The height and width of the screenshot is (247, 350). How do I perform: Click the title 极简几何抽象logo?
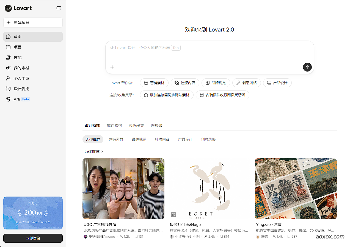coord(185,225)
